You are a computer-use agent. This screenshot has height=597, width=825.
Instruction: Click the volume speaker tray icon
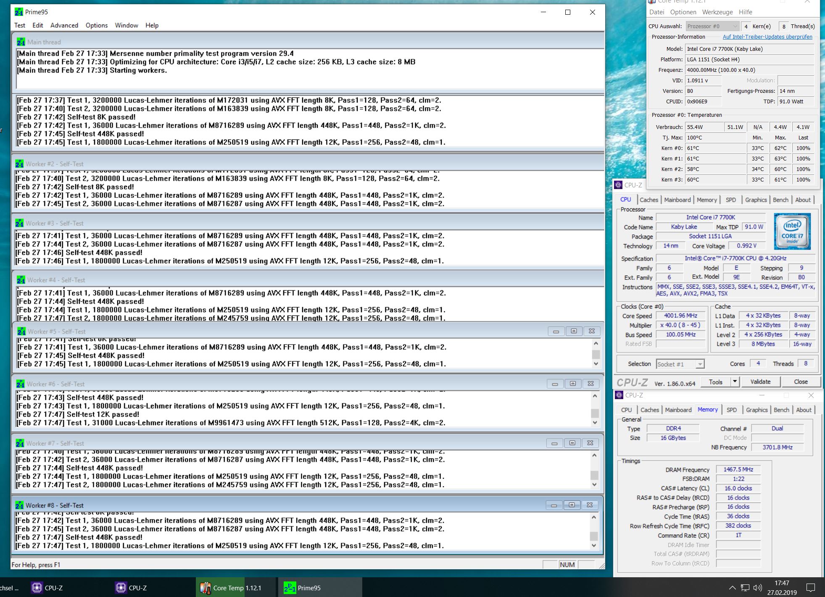point(757,588)
